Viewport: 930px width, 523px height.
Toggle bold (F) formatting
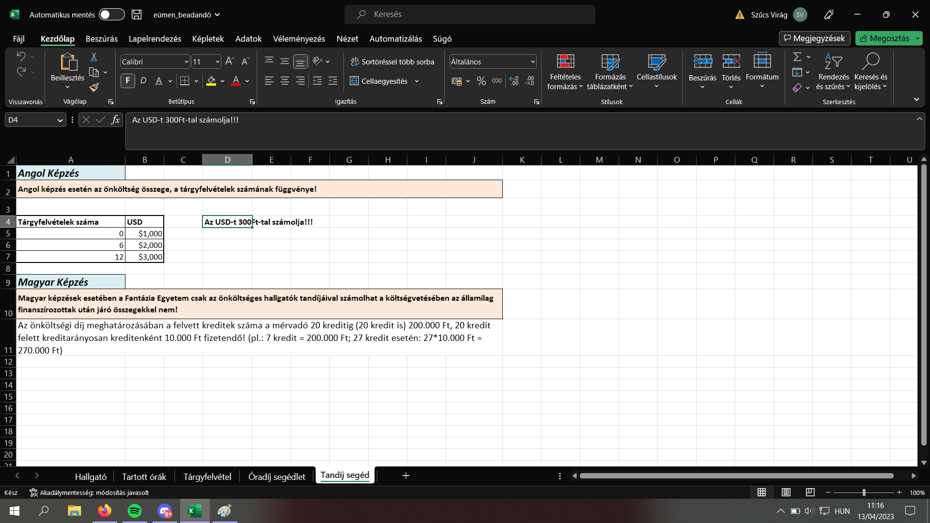point(128,81)
